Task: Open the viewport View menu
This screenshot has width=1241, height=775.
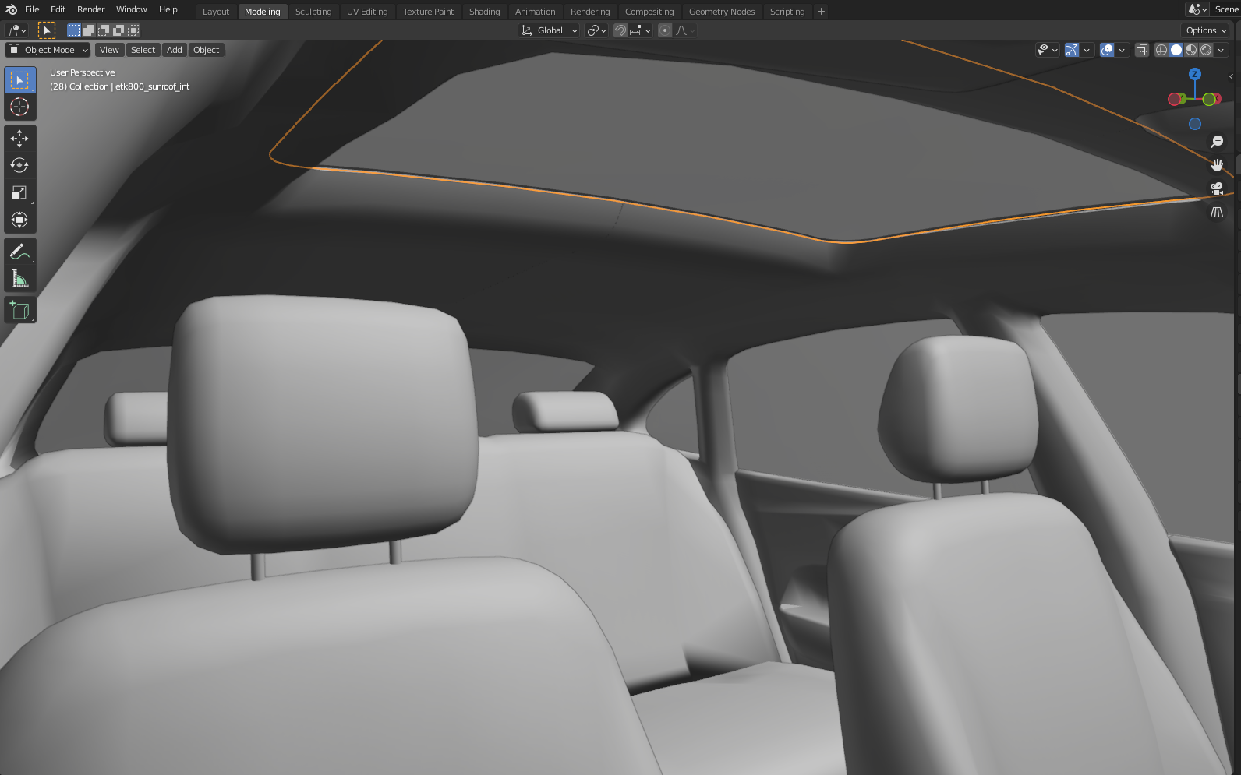Action: (109, 50)
